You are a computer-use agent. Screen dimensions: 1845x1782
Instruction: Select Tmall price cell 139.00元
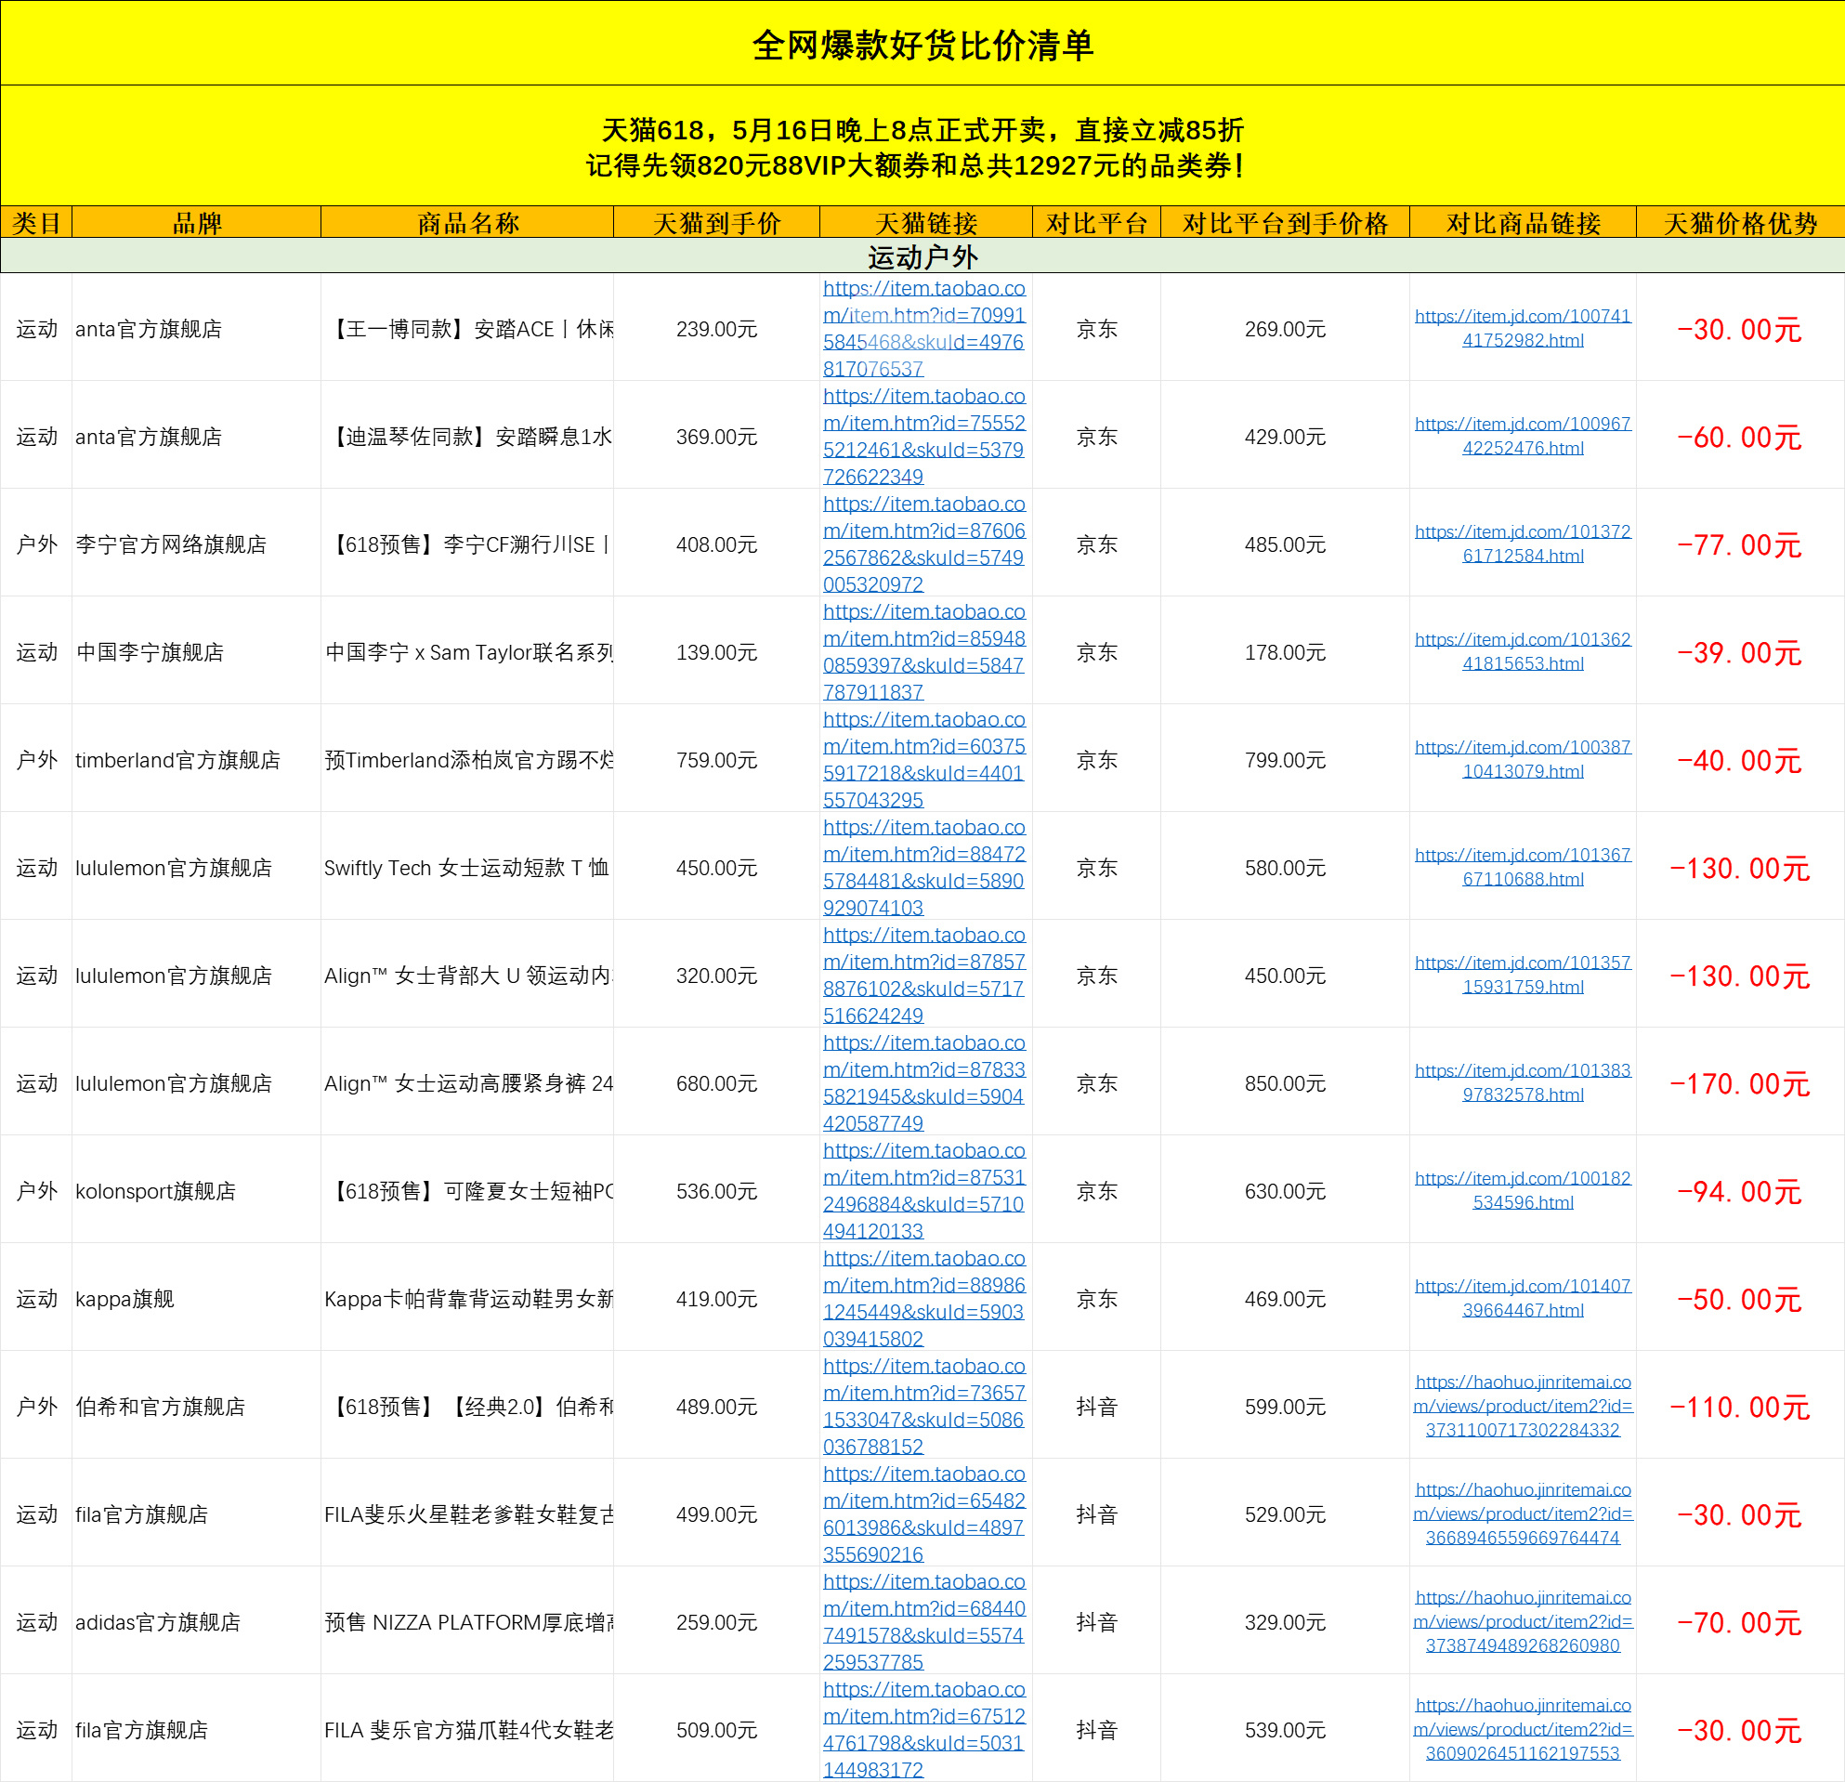[x=716, y=652]
